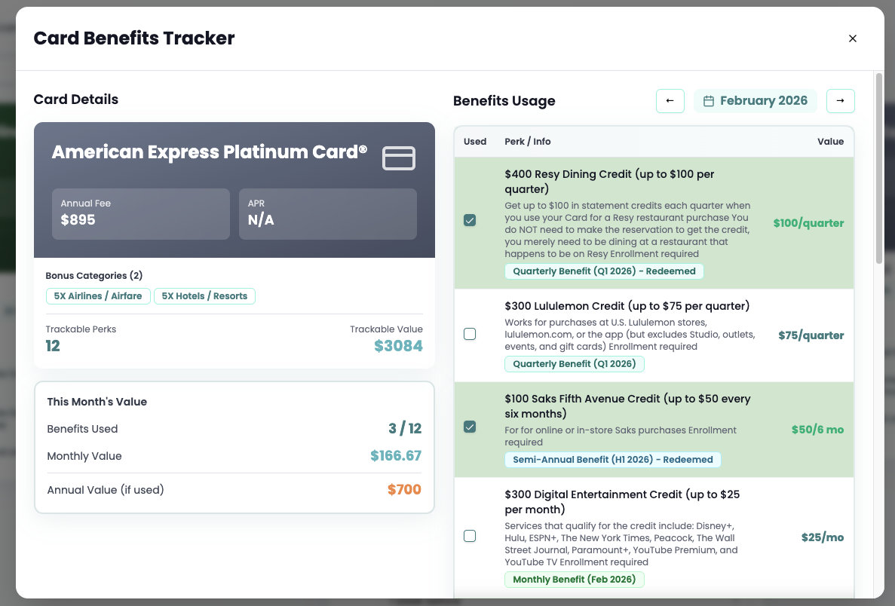Open the February 2026 month selector
Screen dimensions: 895x606
coord(755,100)
